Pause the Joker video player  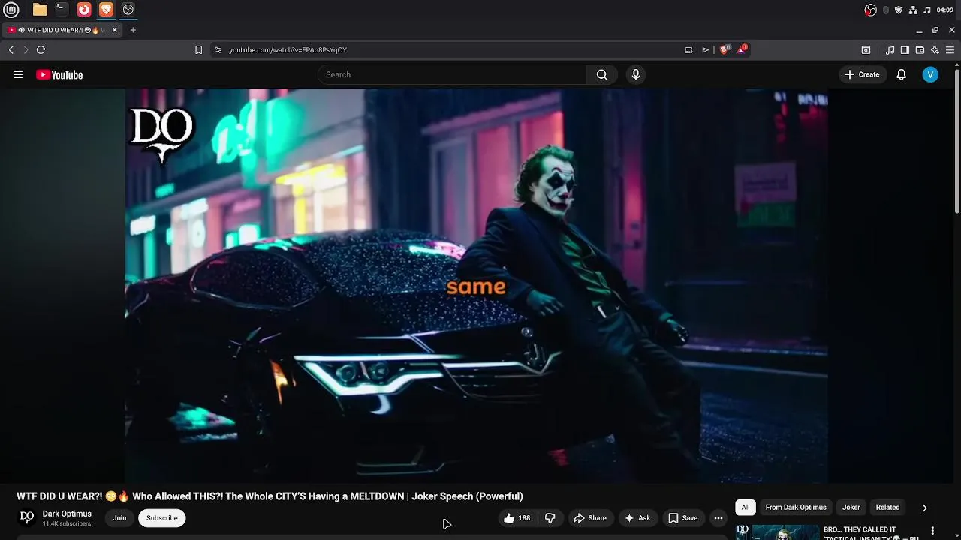click(x=476, y=286)
